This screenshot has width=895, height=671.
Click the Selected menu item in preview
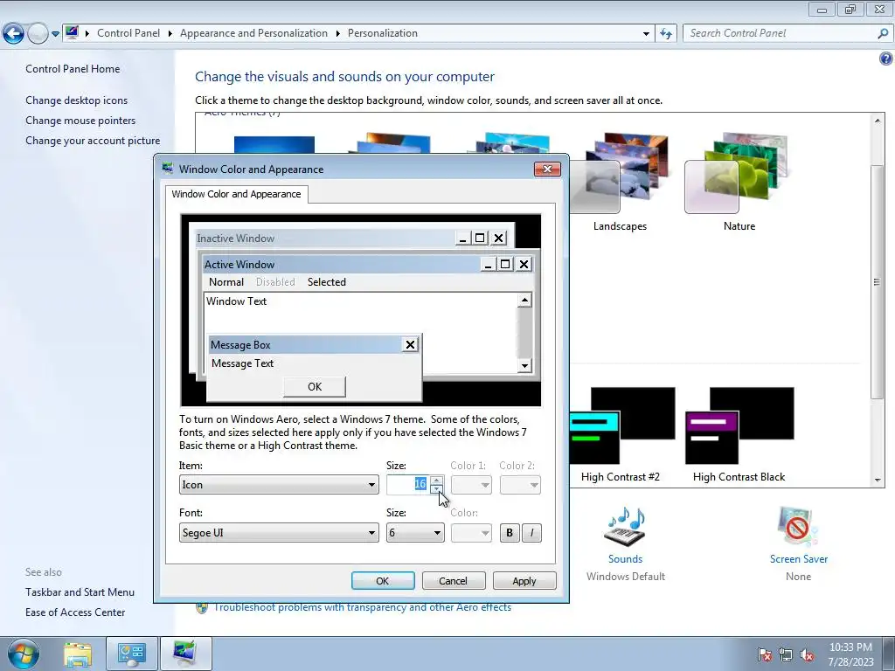(x=327, y=282)
